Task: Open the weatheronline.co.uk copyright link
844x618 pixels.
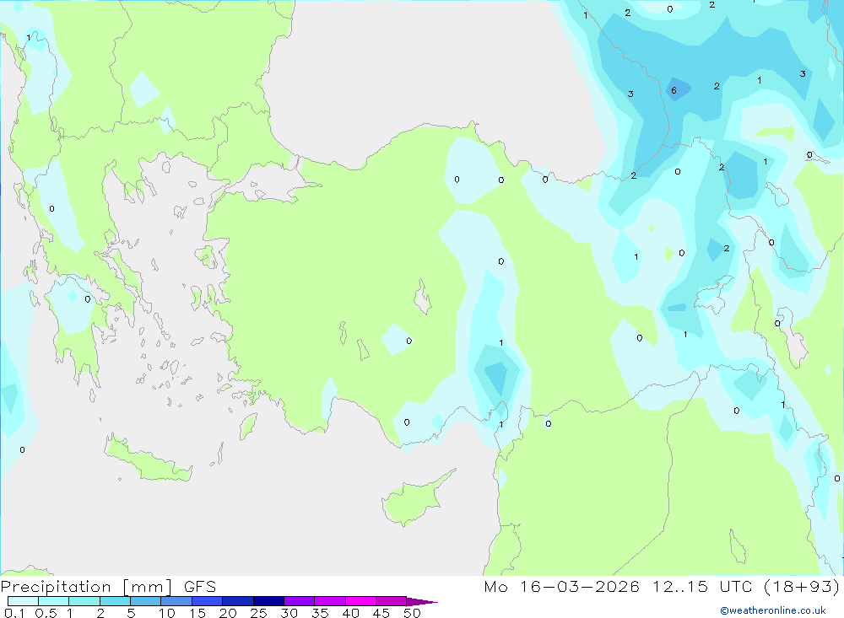Action: click(x=773, y=610)
